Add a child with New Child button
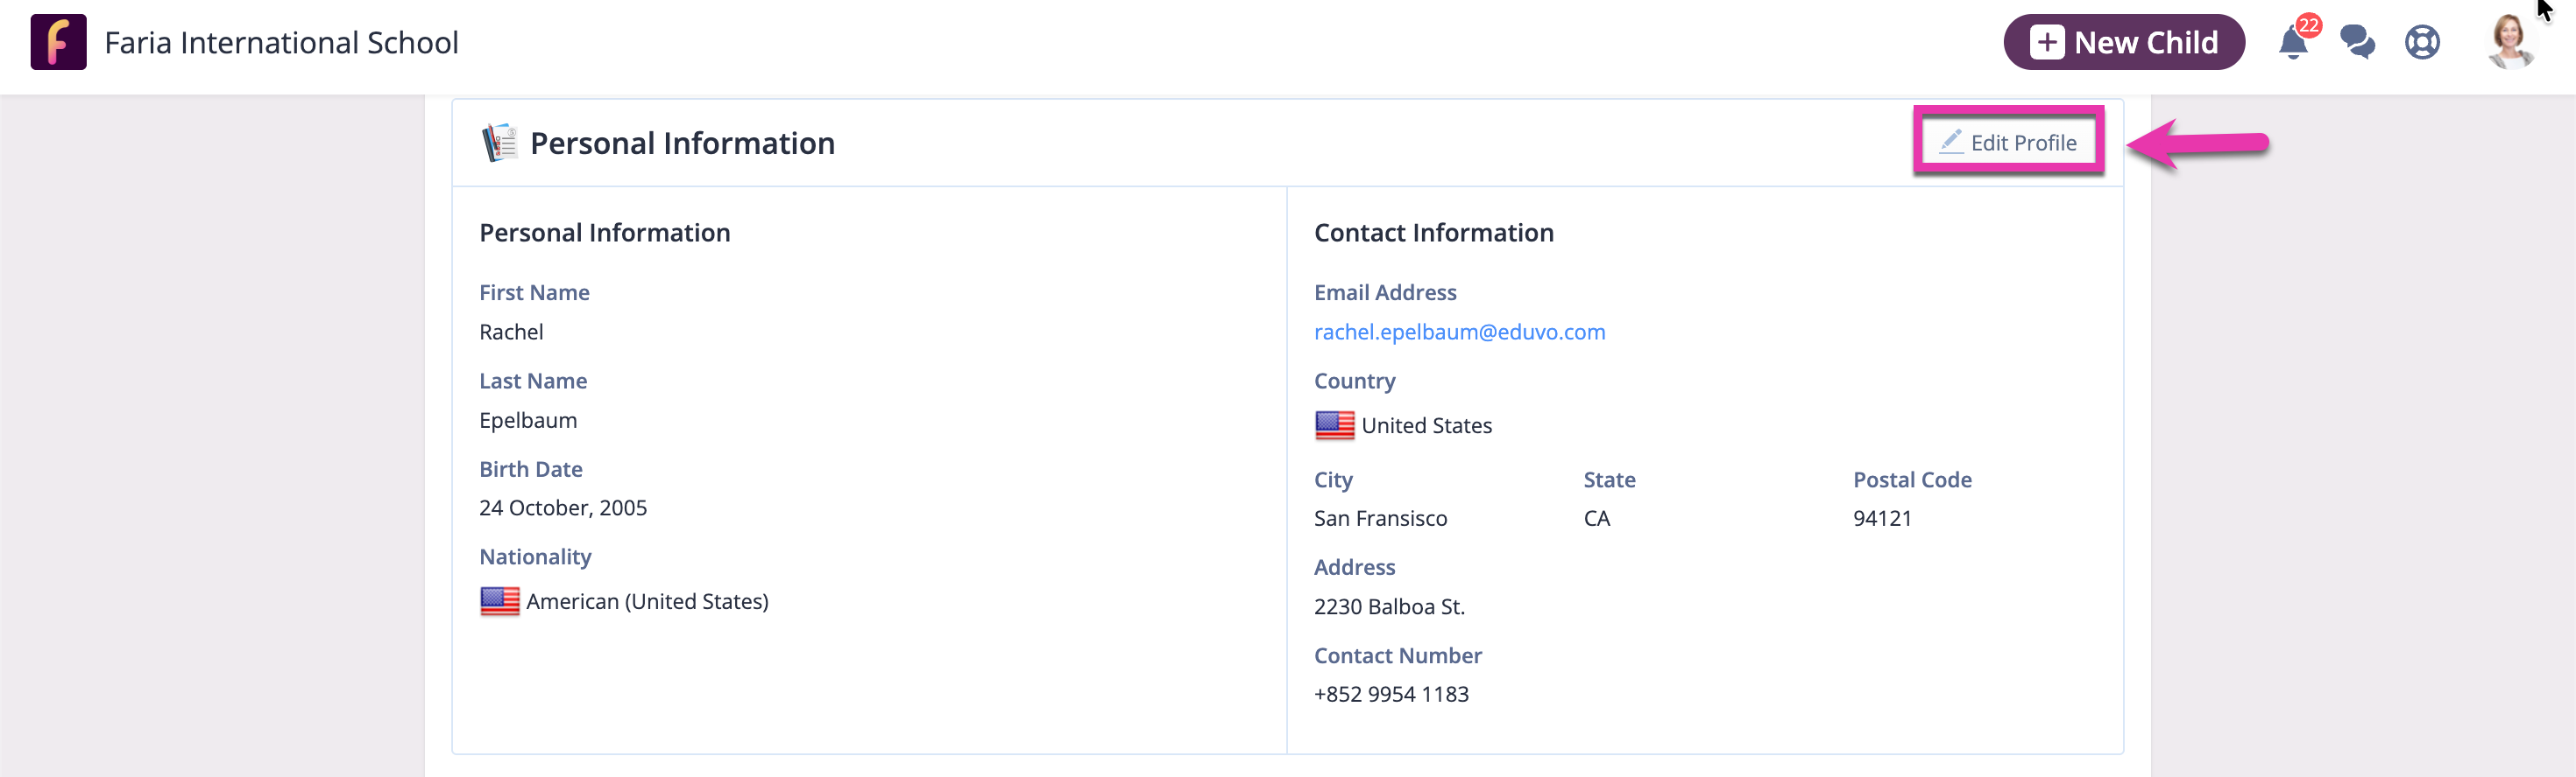The width and height of the screenshot is (2576, 777). pyautogui.click(x=2123, y=42)
